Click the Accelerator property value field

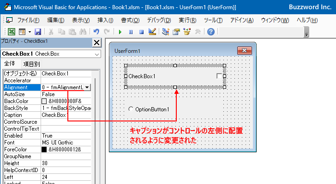click(x=66, y=80)
